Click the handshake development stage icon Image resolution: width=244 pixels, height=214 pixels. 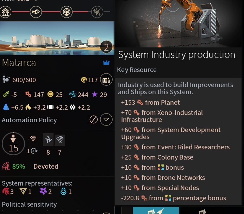[36, 12]
